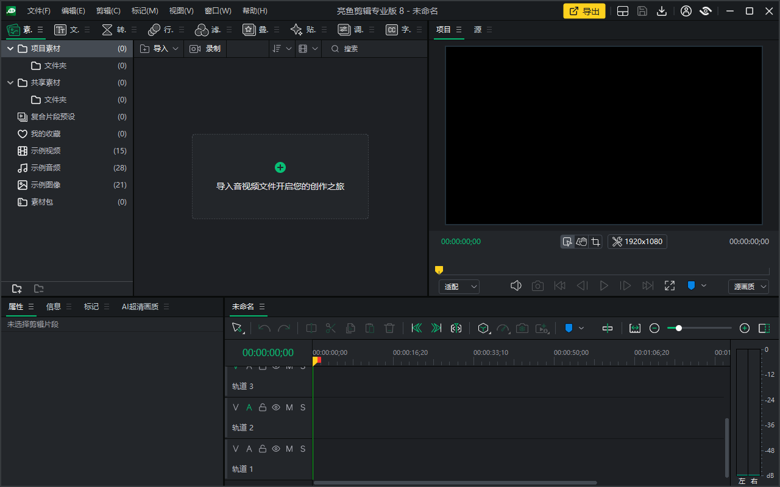Image resolution: width=780 pixels, height=487 pixels.
Task: Click the new folder icon below media tree
Action: pyautogui.click(x=17, y=289)
